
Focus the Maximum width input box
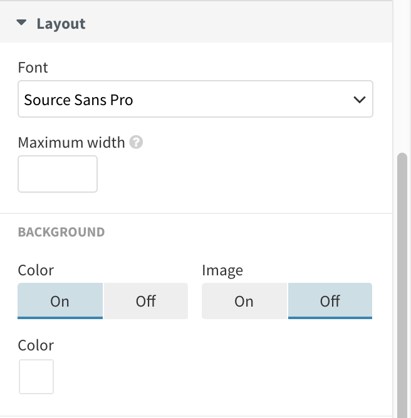(x=58, y=174)
